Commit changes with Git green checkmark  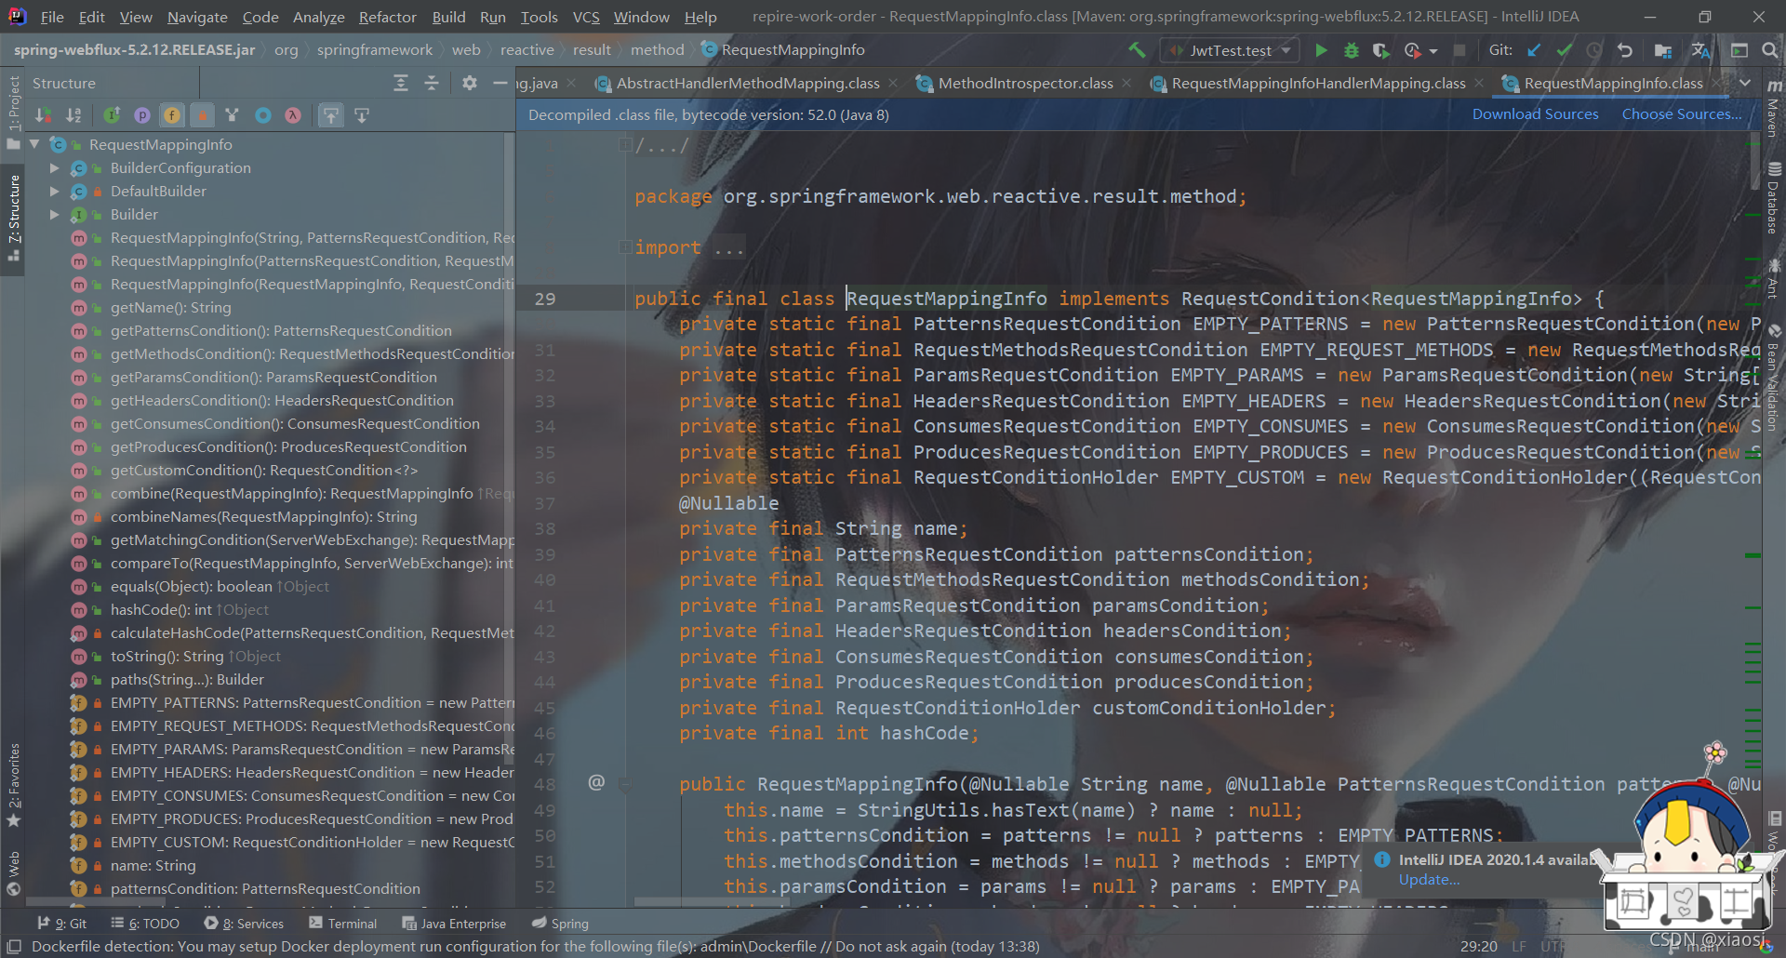click(1565, 50)
